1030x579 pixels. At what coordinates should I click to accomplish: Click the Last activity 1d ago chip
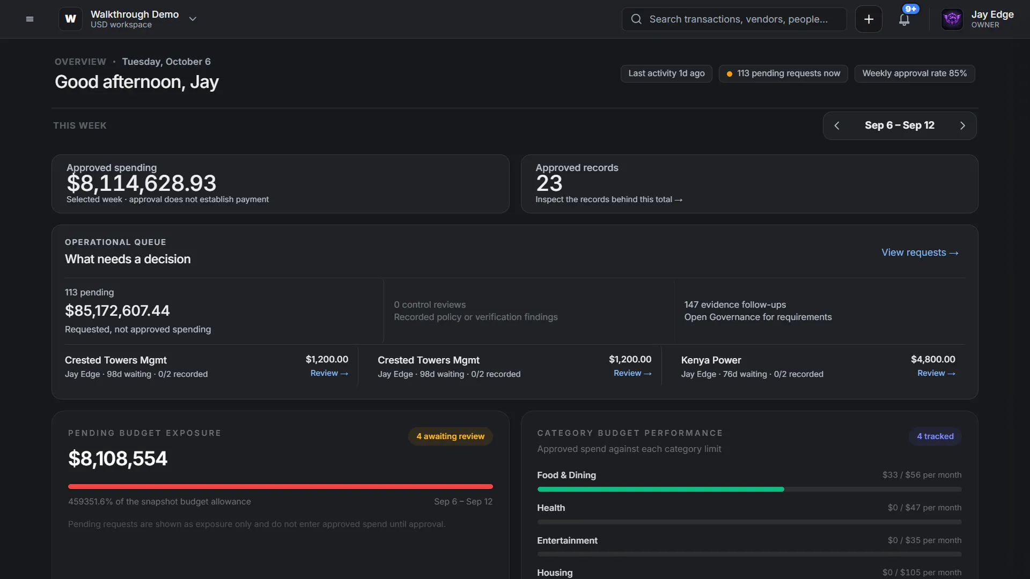[x=666, y=73]
